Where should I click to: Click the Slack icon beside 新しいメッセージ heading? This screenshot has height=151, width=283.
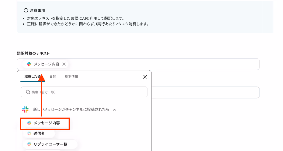click(x=25, y=109)
